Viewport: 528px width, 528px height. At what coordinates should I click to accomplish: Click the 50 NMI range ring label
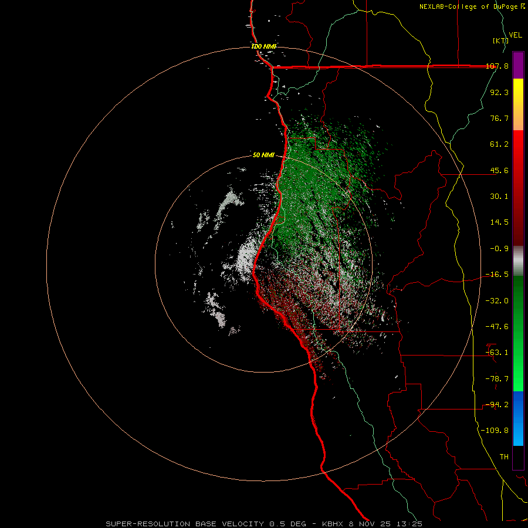tap(263, 155)
